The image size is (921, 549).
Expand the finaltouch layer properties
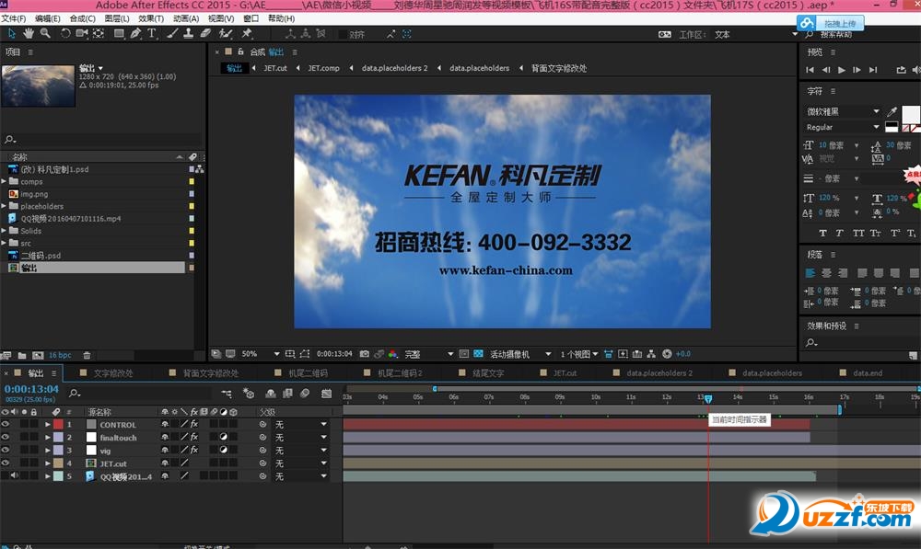point(48,438)
